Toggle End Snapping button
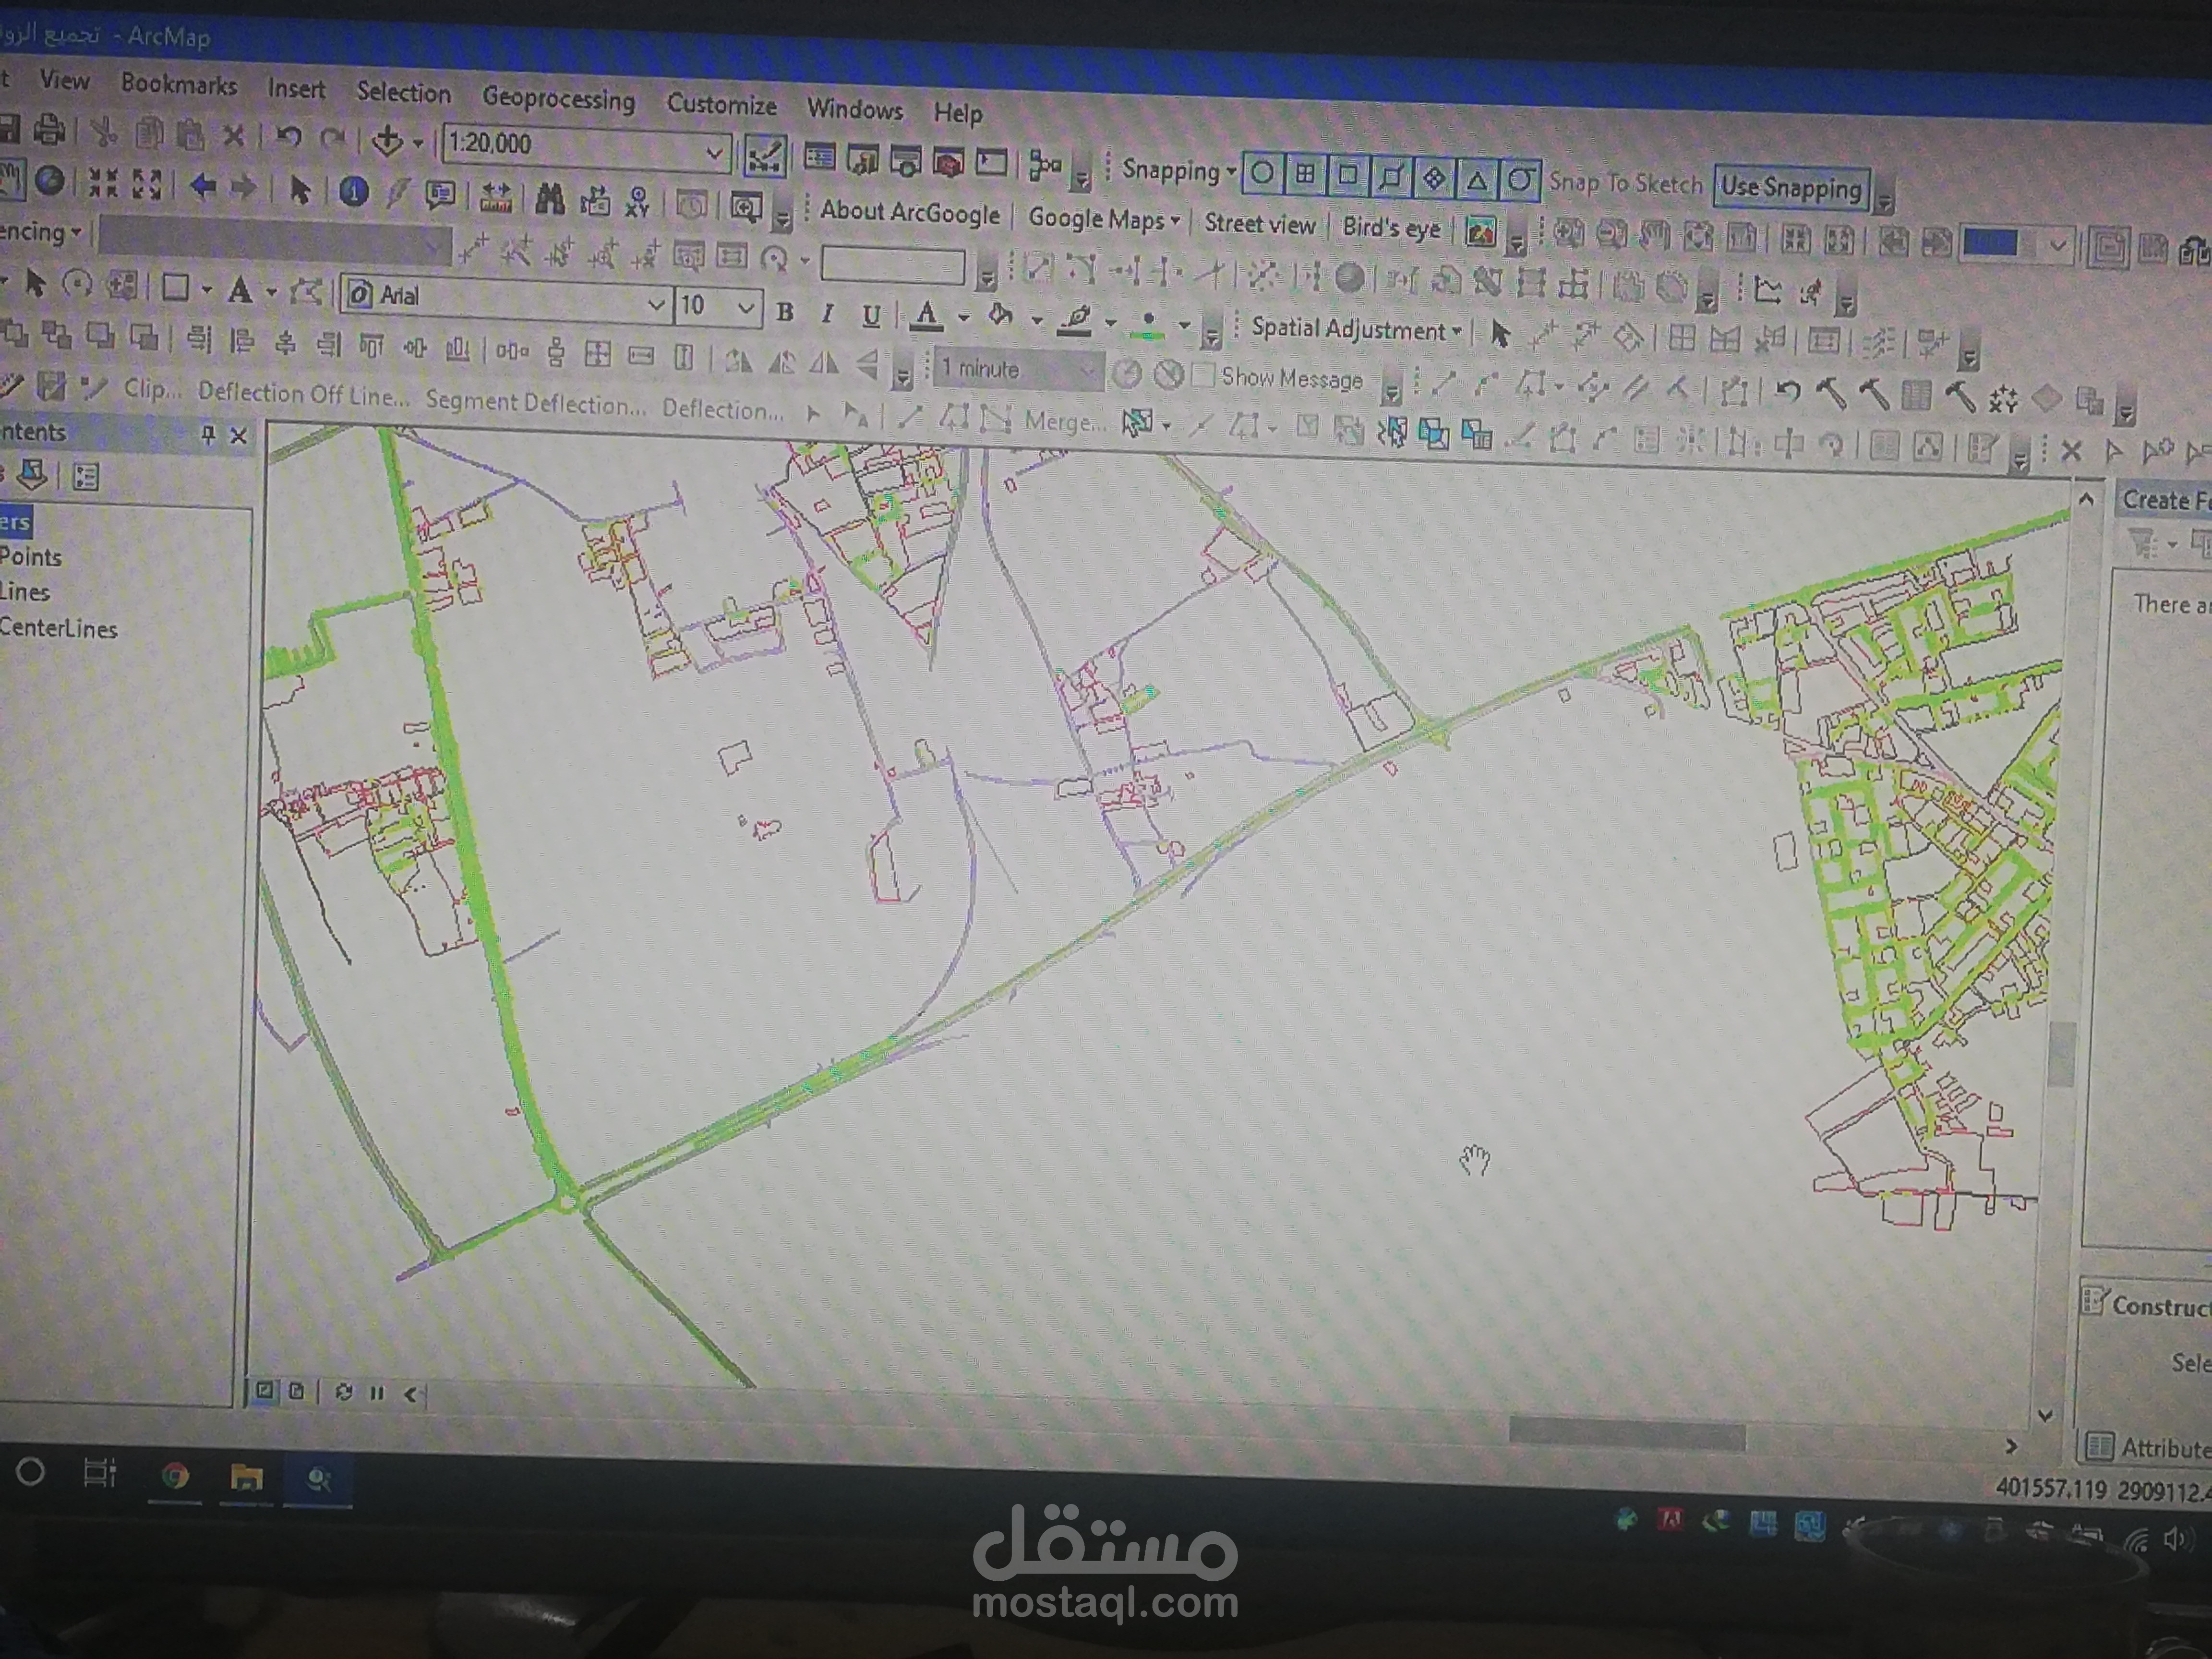 click(x=1305, y=174)
